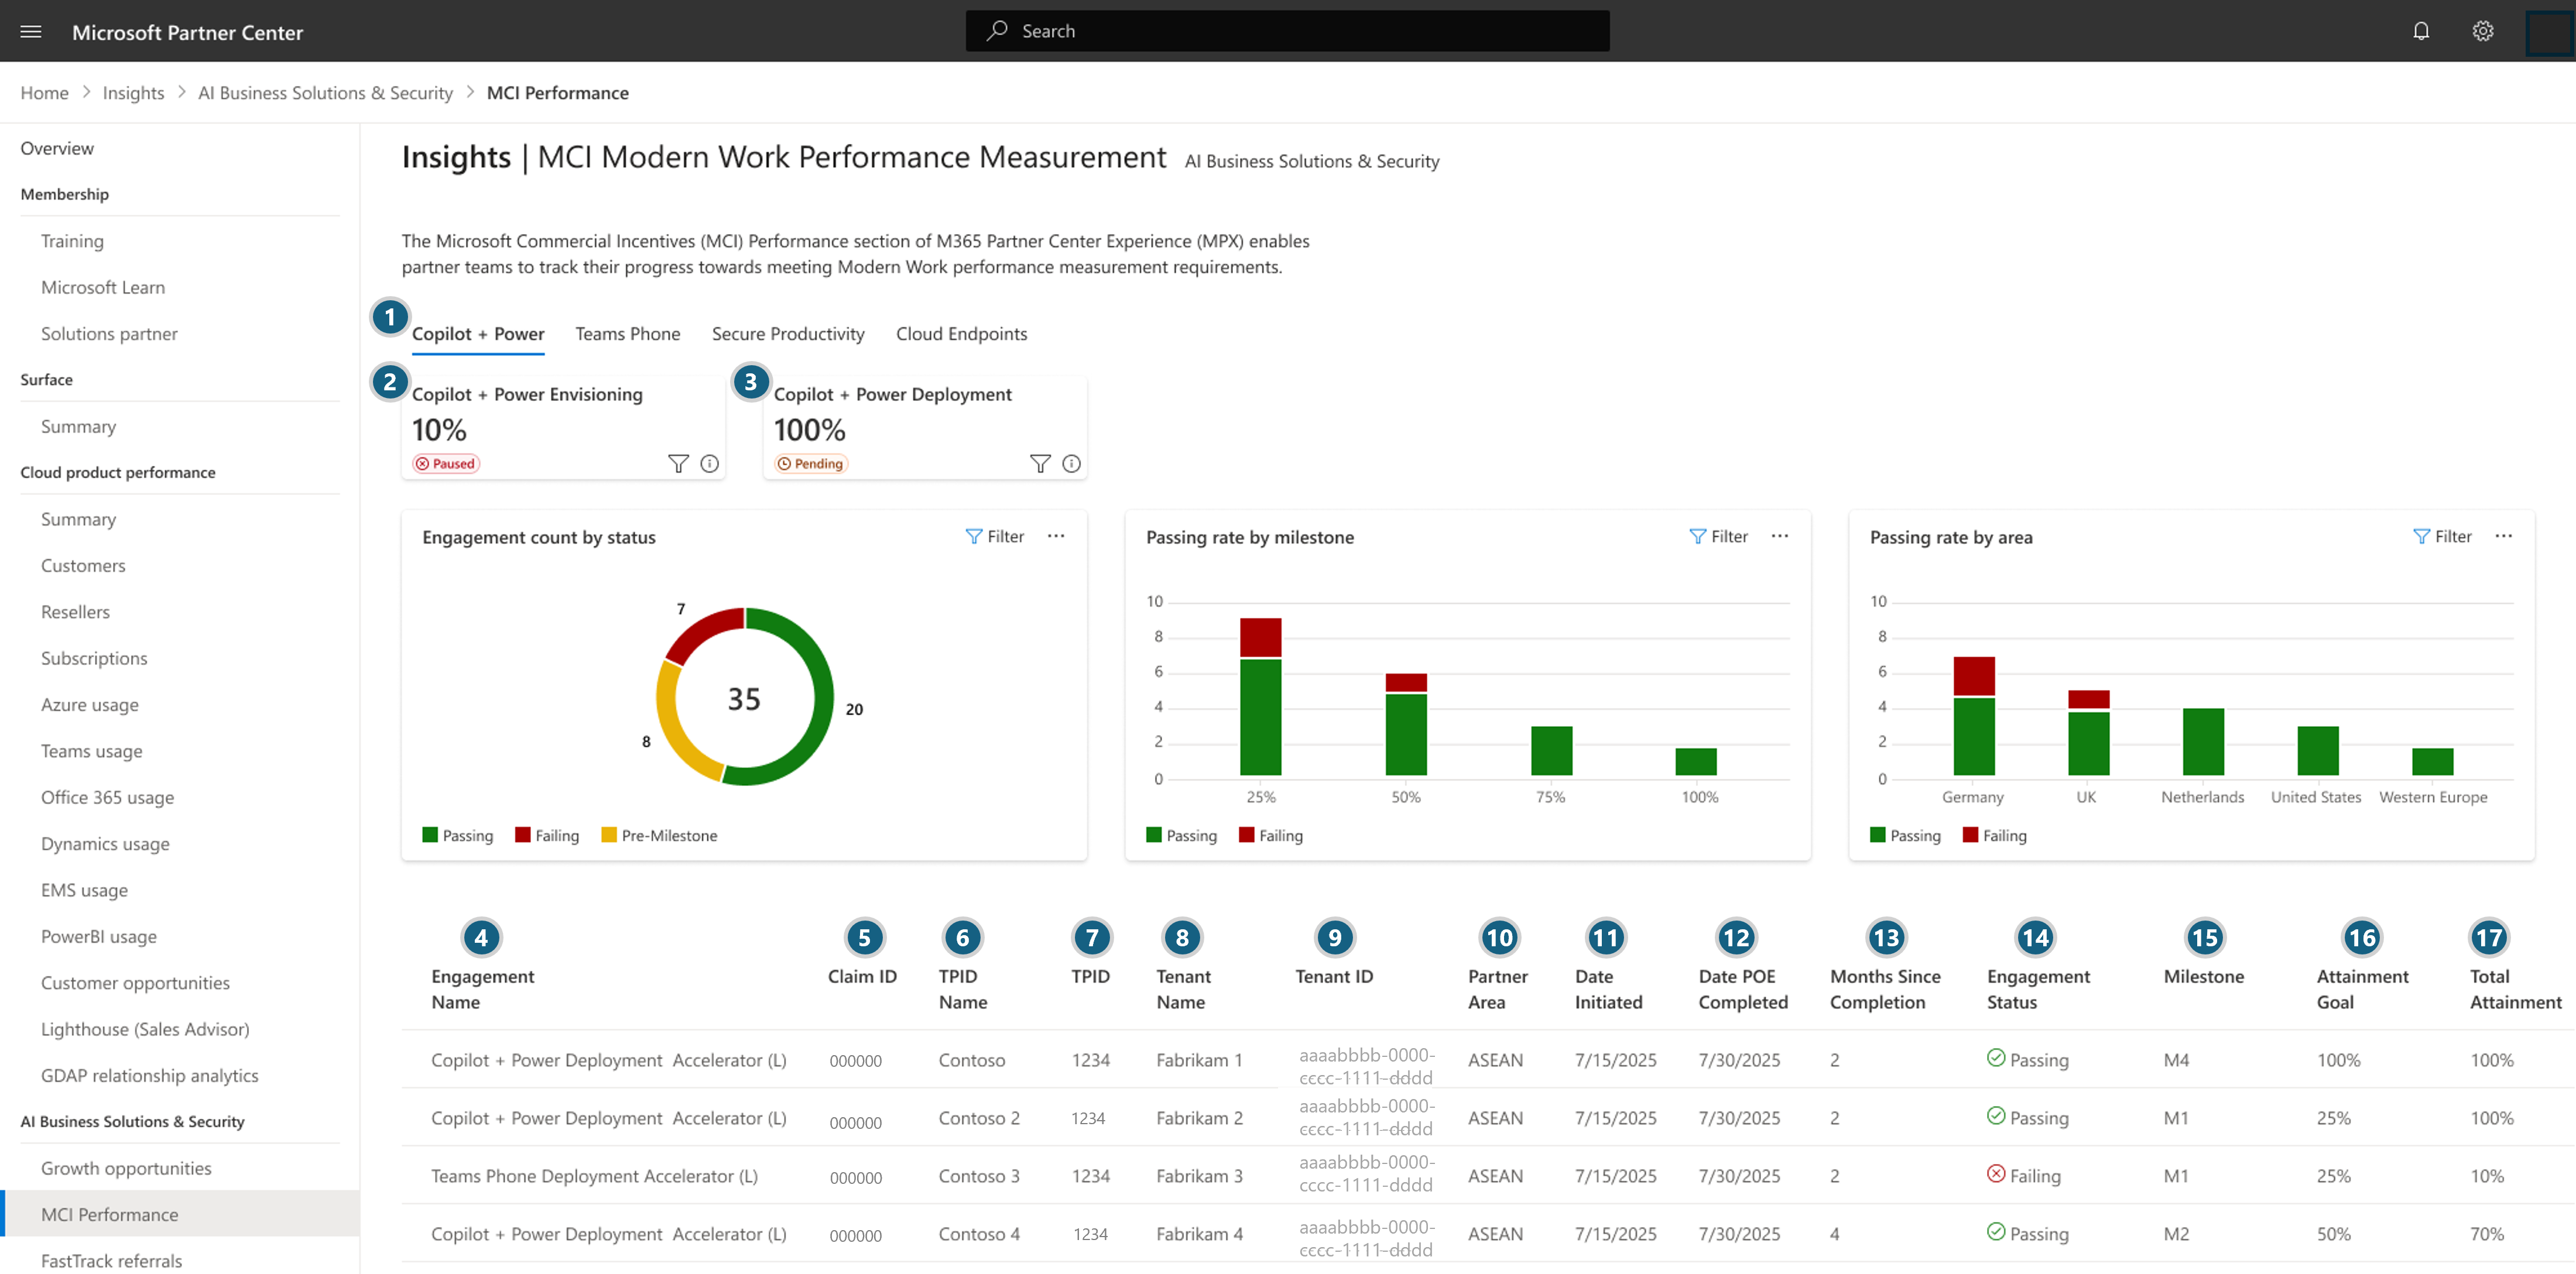Screen dimensions: 2576x1274
Task: Open more options on Passing rate by milestone
Action: [x=1779, y=537]
